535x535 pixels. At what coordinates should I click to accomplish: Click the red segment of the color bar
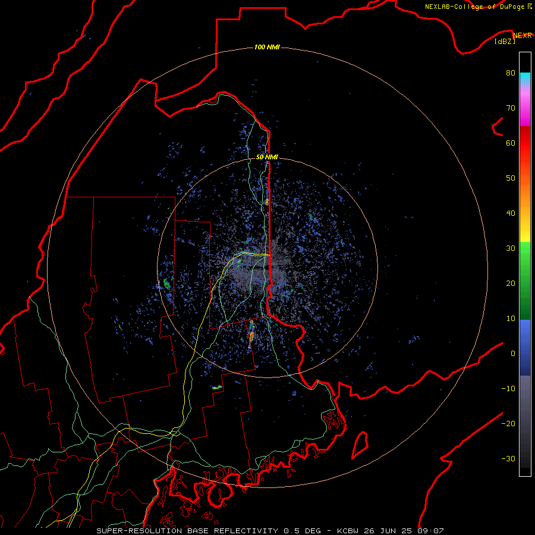525,143
